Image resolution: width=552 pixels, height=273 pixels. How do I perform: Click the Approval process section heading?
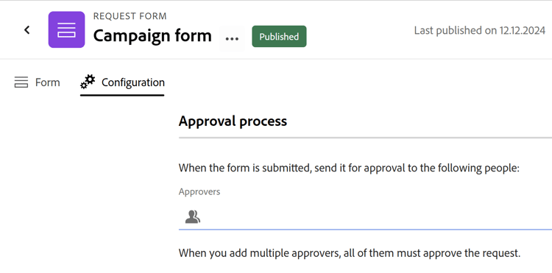pyautogui.click(x=233, y=121)
